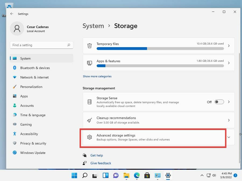Show hidden icons in system tray
The width and height of the screenshot is (242, 181).
point(202,175)
